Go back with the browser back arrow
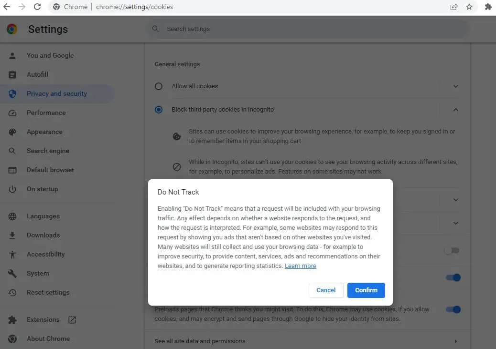The image size is (496, 349). 7,7
